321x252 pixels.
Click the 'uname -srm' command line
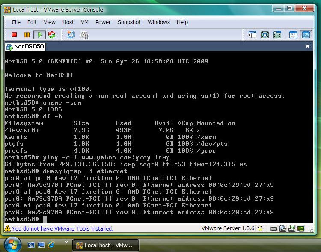(x=43, y=102)
